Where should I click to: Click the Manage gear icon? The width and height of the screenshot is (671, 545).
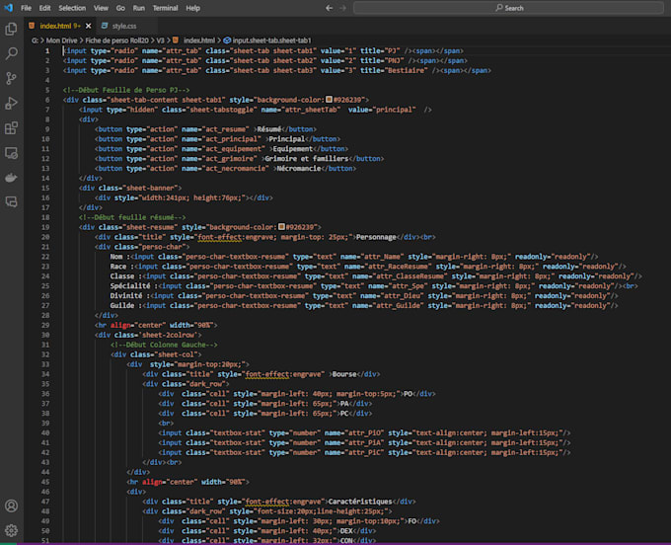pyautogui.click(x=12, y=530)
